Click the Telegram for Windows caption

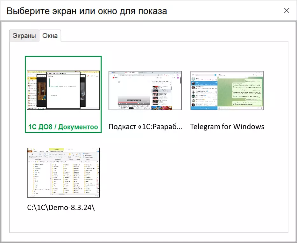227,127
